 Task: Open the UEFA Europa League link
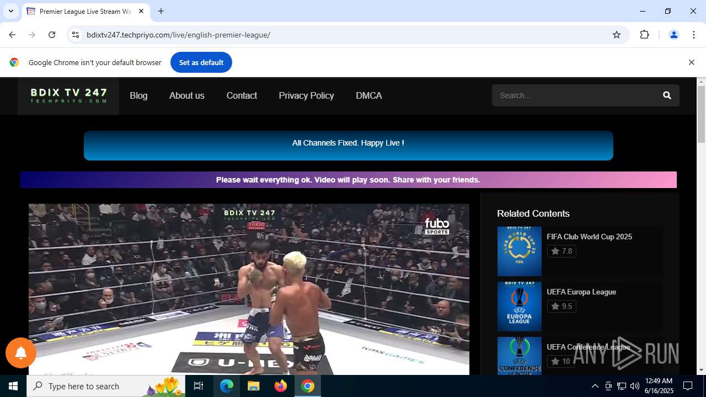click(581, 292)
